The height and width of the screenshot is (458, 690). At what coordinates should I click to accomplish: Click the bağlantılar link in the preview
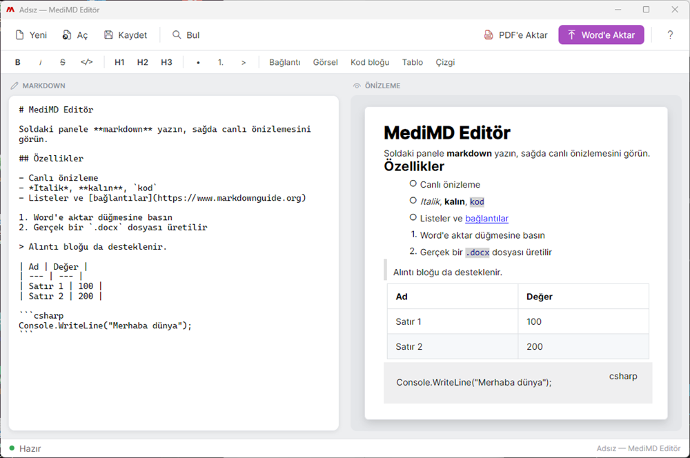(486, 219)
